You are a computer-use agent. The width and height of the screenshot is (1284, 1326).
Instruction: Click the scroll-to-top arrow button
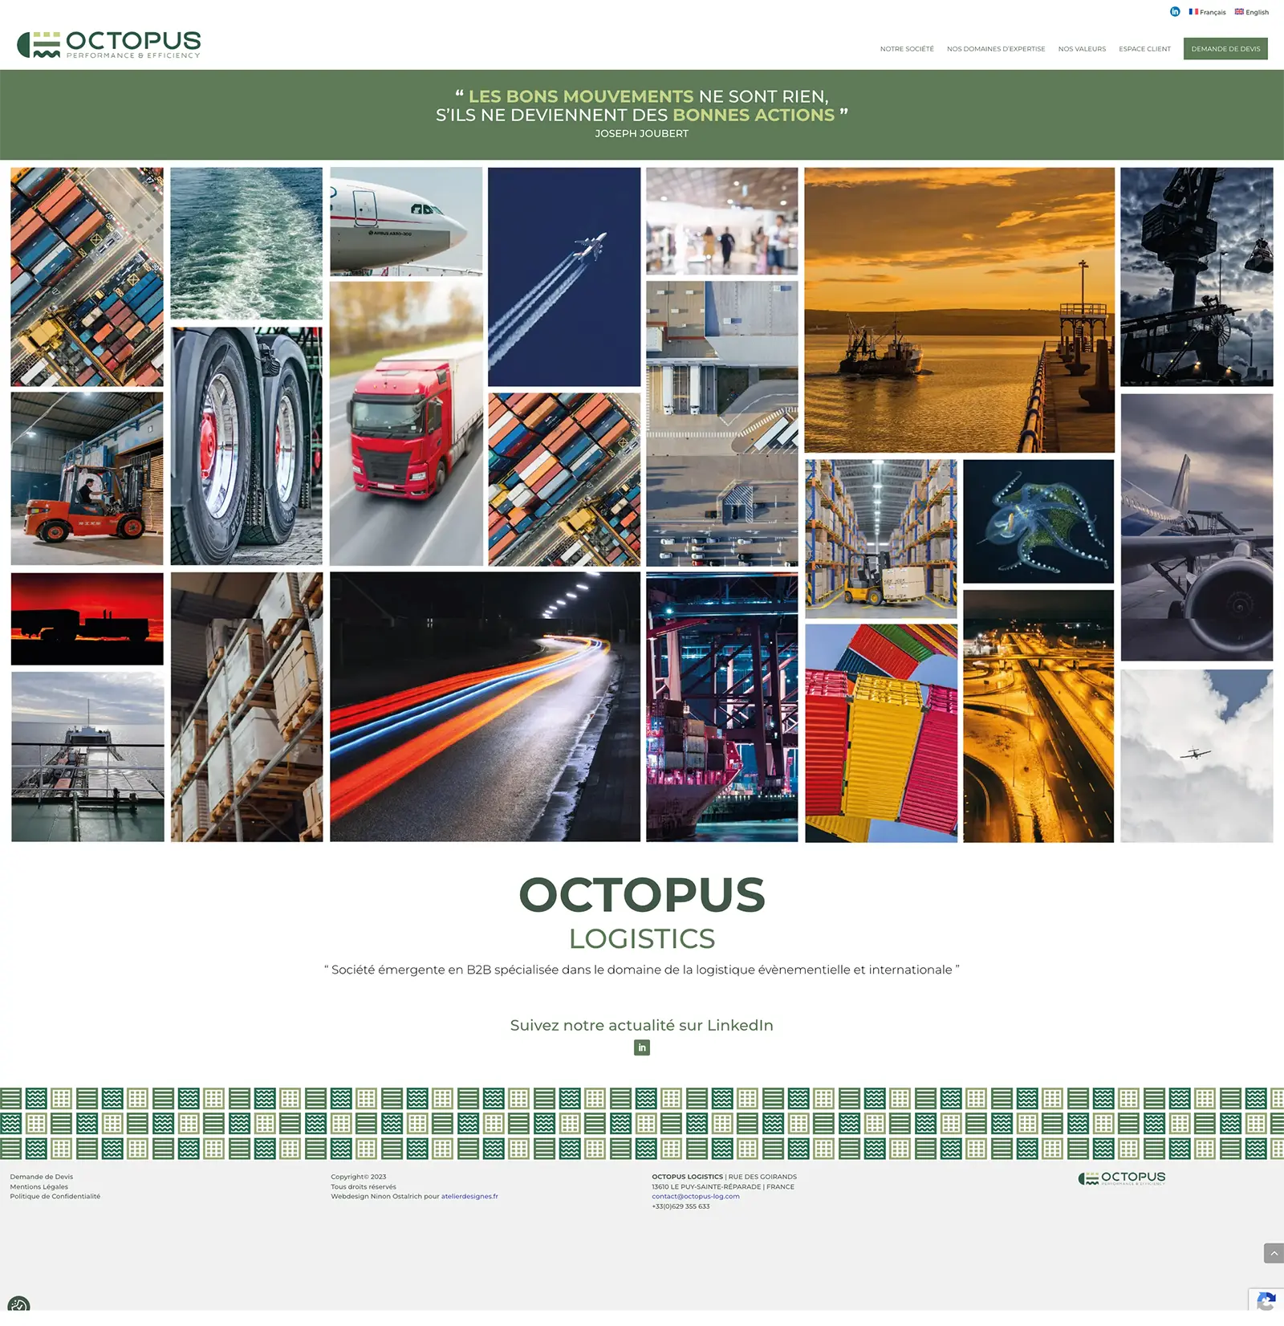tap(1273, 1253)
